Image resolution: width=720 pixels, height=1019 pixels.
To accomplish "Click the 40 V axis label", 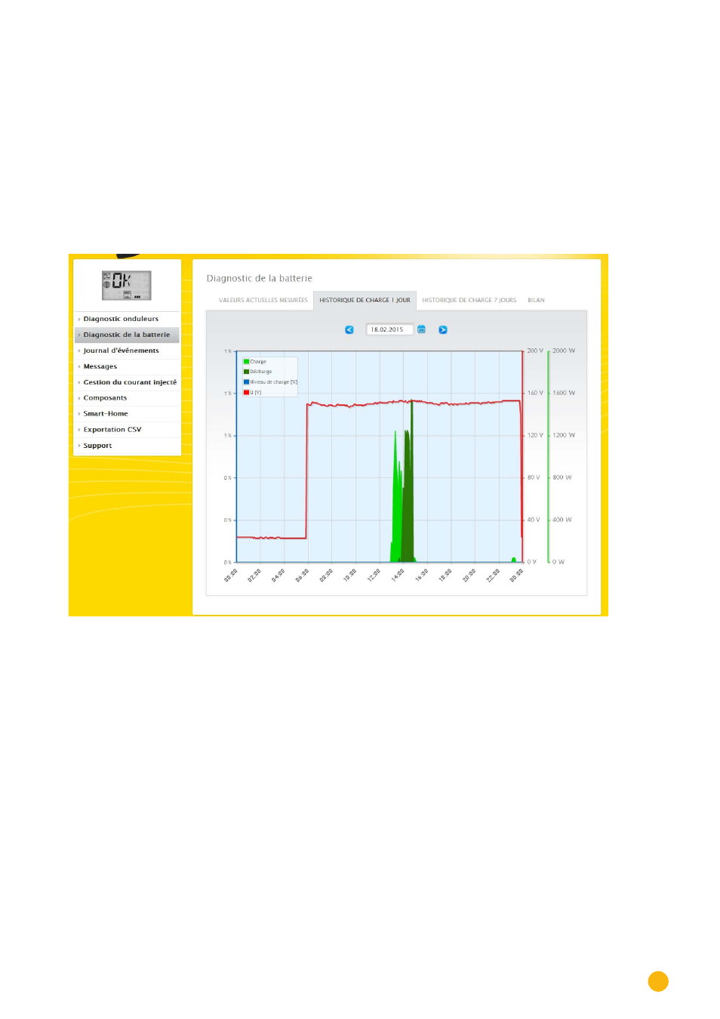I will pos(533,520).
